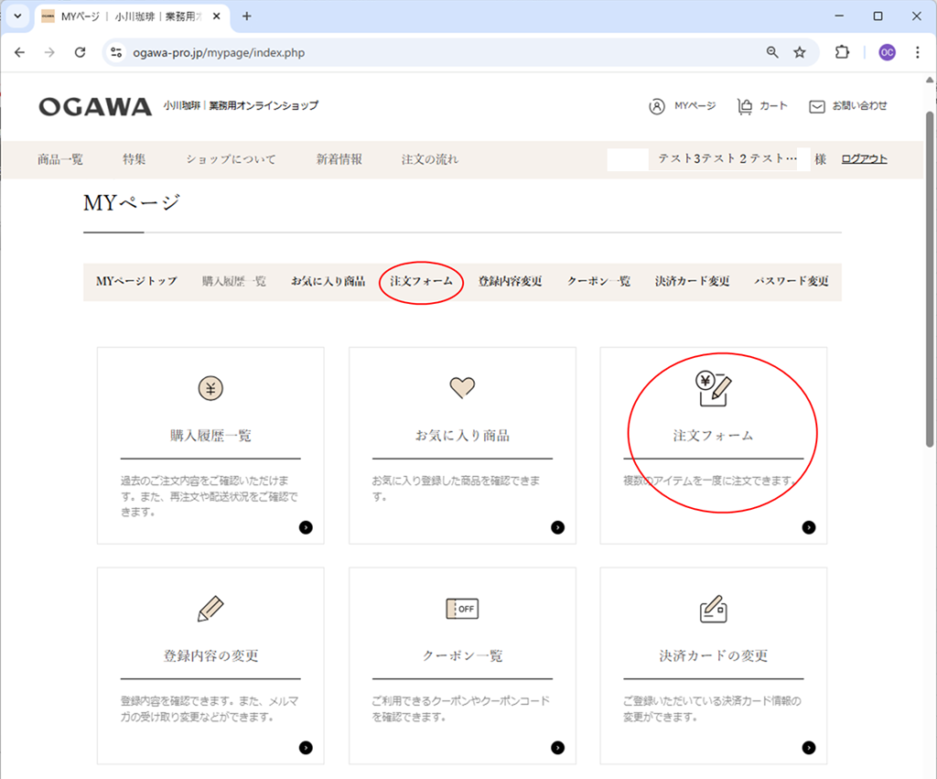Click the pencil icon for 登録内容の変更

[x=210, y=609]
